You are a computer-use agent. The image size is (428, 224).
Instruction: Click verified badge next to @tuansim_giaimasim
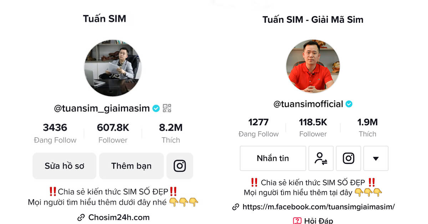click(156, 108)
